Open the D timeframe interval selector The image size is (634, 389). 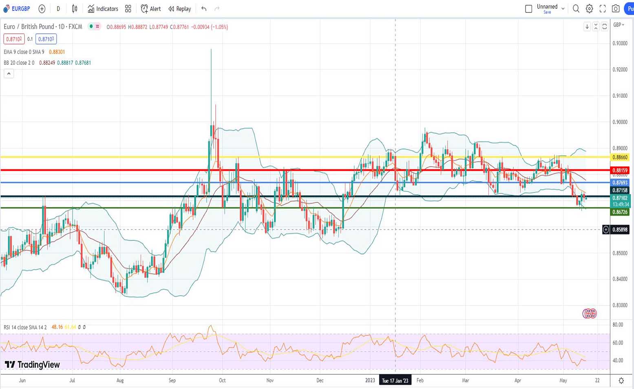pyautogui.click(x=58, y=9)
